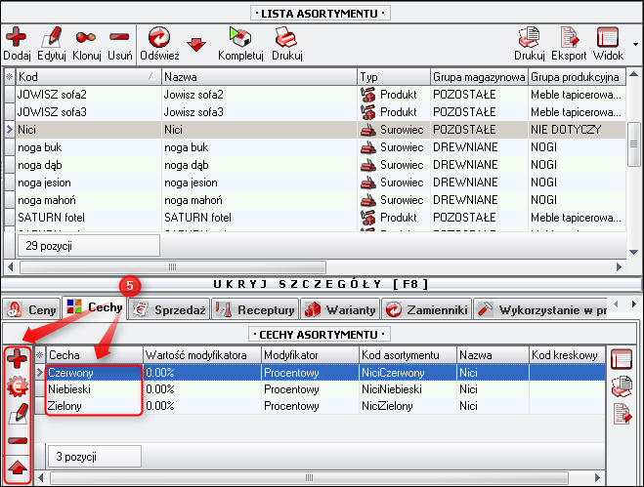Open the Warianty tab
Viewport: 644px width, 487px height.
coord(340,309)
